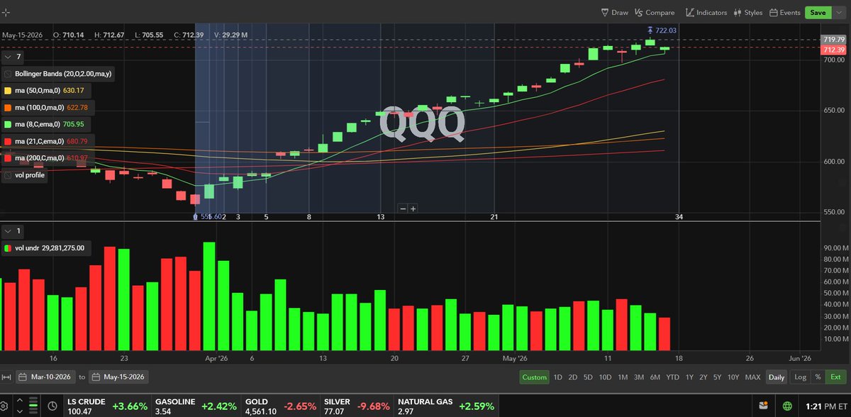Toggle the crosshair cursor icon
This screenshot has width=851, height=417.
coord(6,12)
